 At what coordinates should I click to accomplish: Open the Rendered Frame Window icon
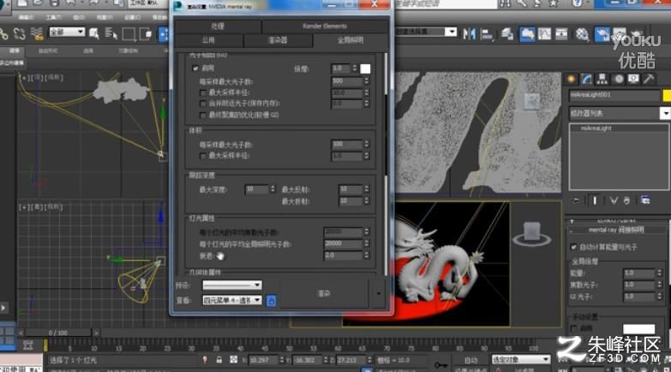620,33
